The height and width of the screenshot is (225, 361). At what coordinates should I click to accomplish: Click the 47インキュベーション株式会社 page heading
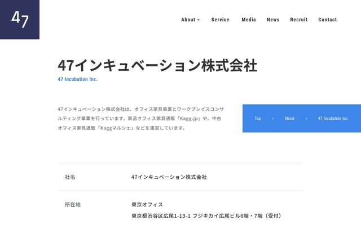(157, 65)
